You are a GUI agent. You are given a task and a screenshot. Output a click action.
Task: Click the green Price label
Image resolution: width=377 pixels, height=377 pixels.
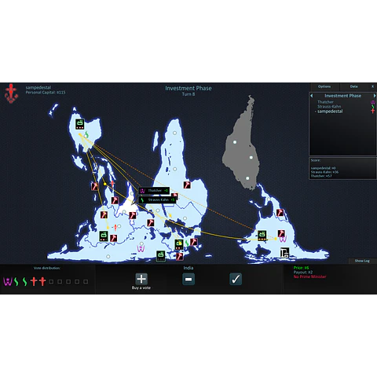coord(301,268)
